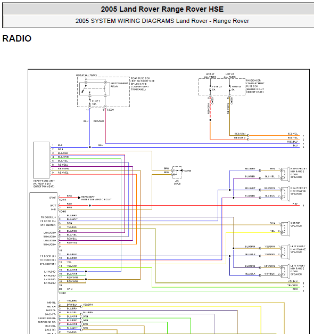The height and width of the screenshot is (334, 314).
Task: Select the Left Front High Range Speaker symbol
Action: click(x=285, y=252)
